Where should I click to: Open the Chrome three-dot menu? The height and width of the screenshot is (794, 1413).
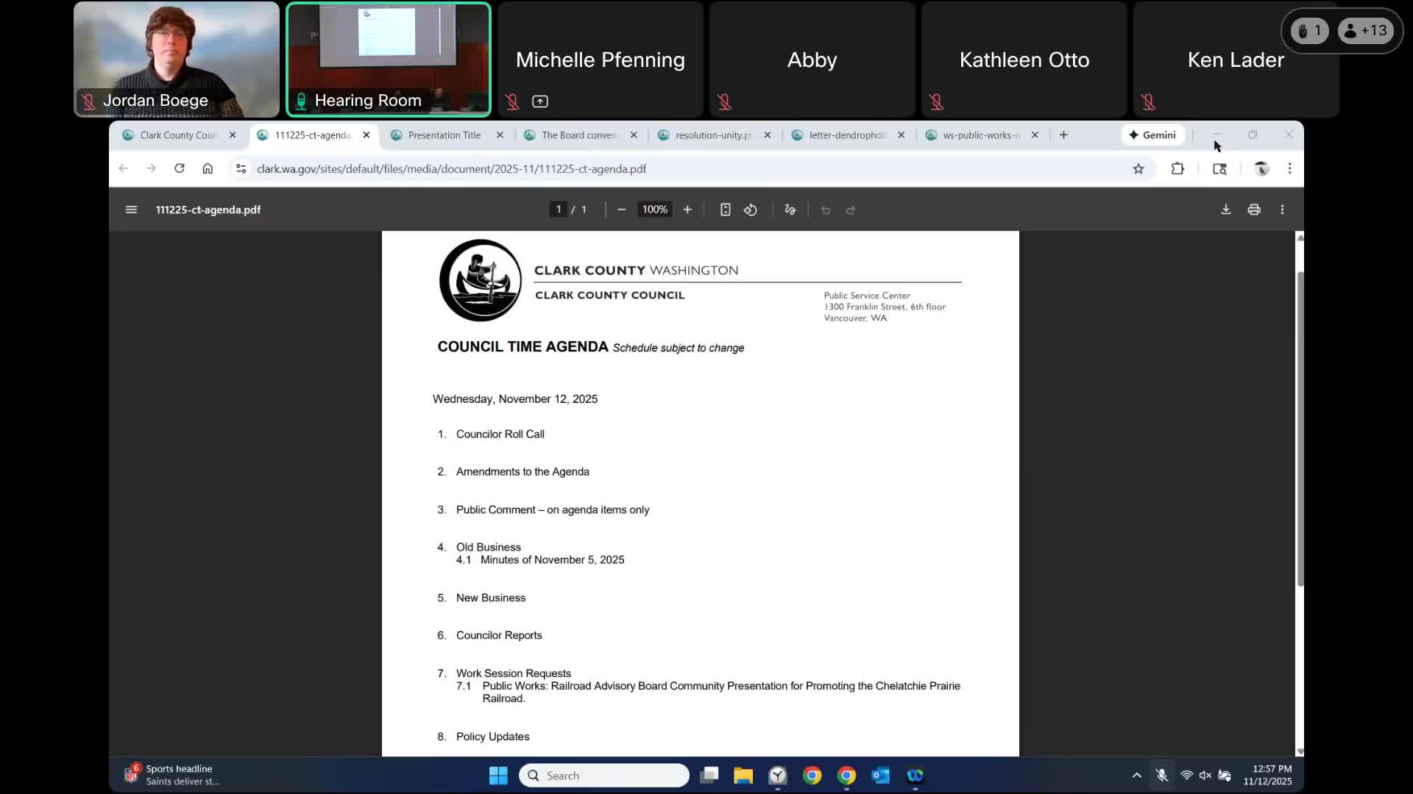(1289, 168)
